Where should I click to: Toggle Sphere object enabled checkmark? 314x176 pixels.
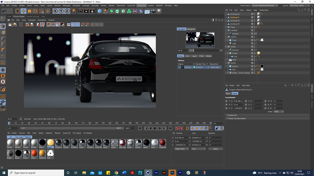[x=256, y=66]
